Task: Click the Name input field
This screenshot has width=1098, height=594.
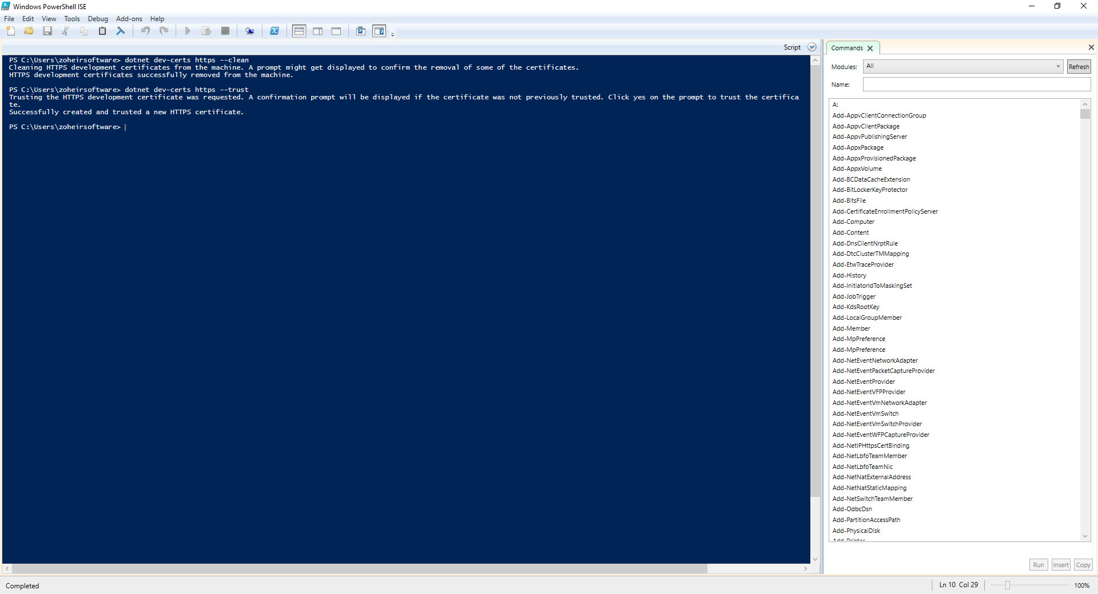Action: [976, 85]
